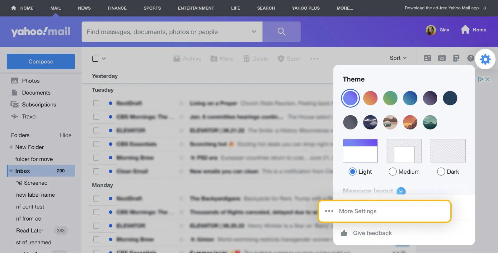498x253 pixels.
Task: Choose the mountain photo theme thumbnail
Action: (x=370, y=122)
